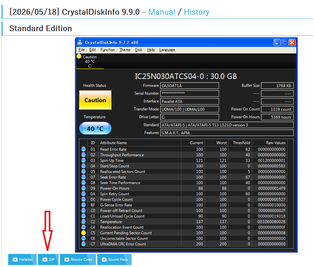Click status icon of Reallocation Event Count row

click(x=83, y=227)
